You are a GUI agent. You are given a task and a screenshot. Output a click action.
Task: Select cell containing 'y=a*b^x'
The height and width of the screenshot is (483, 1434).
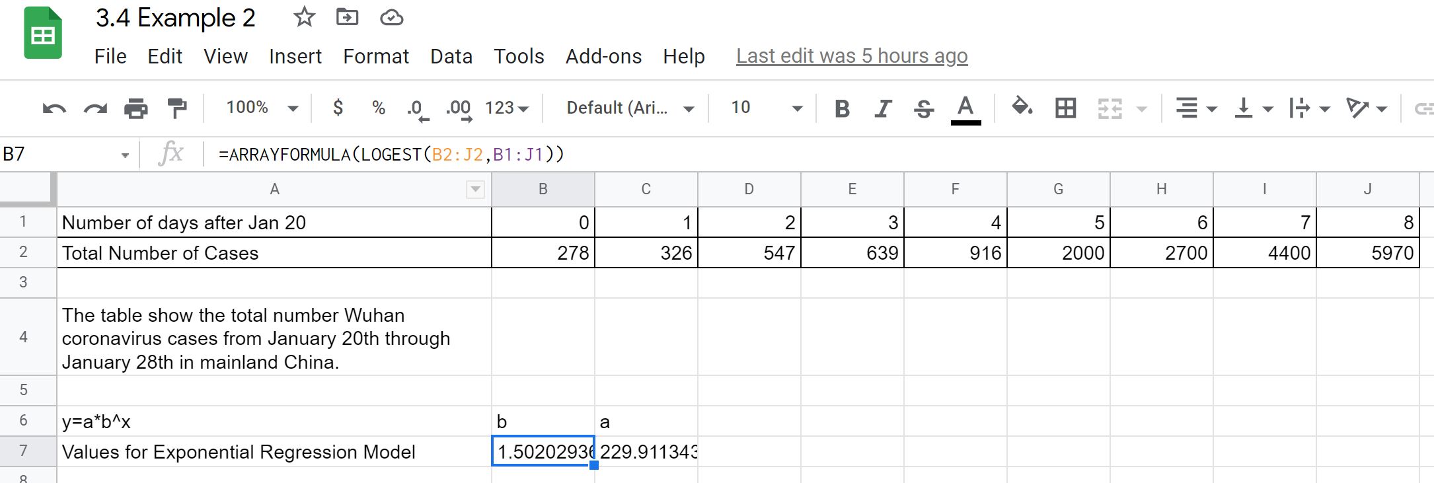(x=274, y=422)
